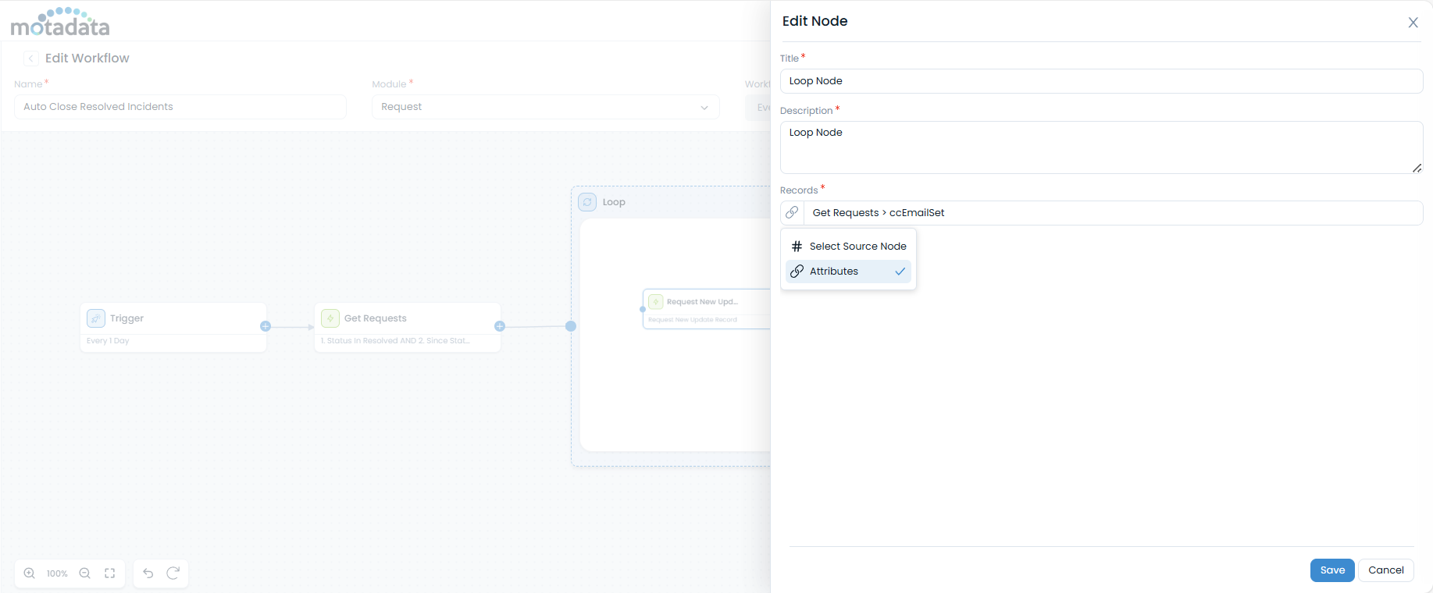Click the workflow Name input field
This screenshot has height=593, width=1433.
pos(180,107)
